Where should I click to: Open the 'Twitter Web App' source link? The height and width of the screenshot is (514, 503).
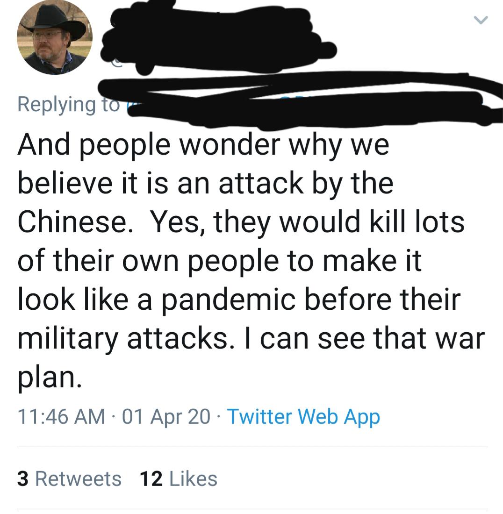click(304, 416)
